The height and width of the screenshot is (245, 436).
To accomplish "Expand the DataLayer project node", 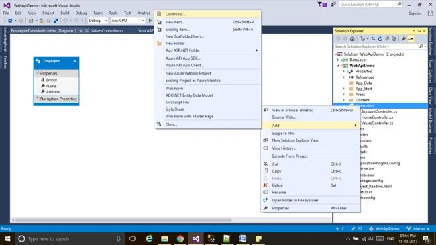I will pyautogui.click(x=338, y=60).
